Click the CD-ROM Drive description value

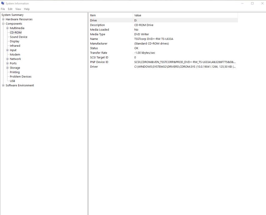[144, 25]
